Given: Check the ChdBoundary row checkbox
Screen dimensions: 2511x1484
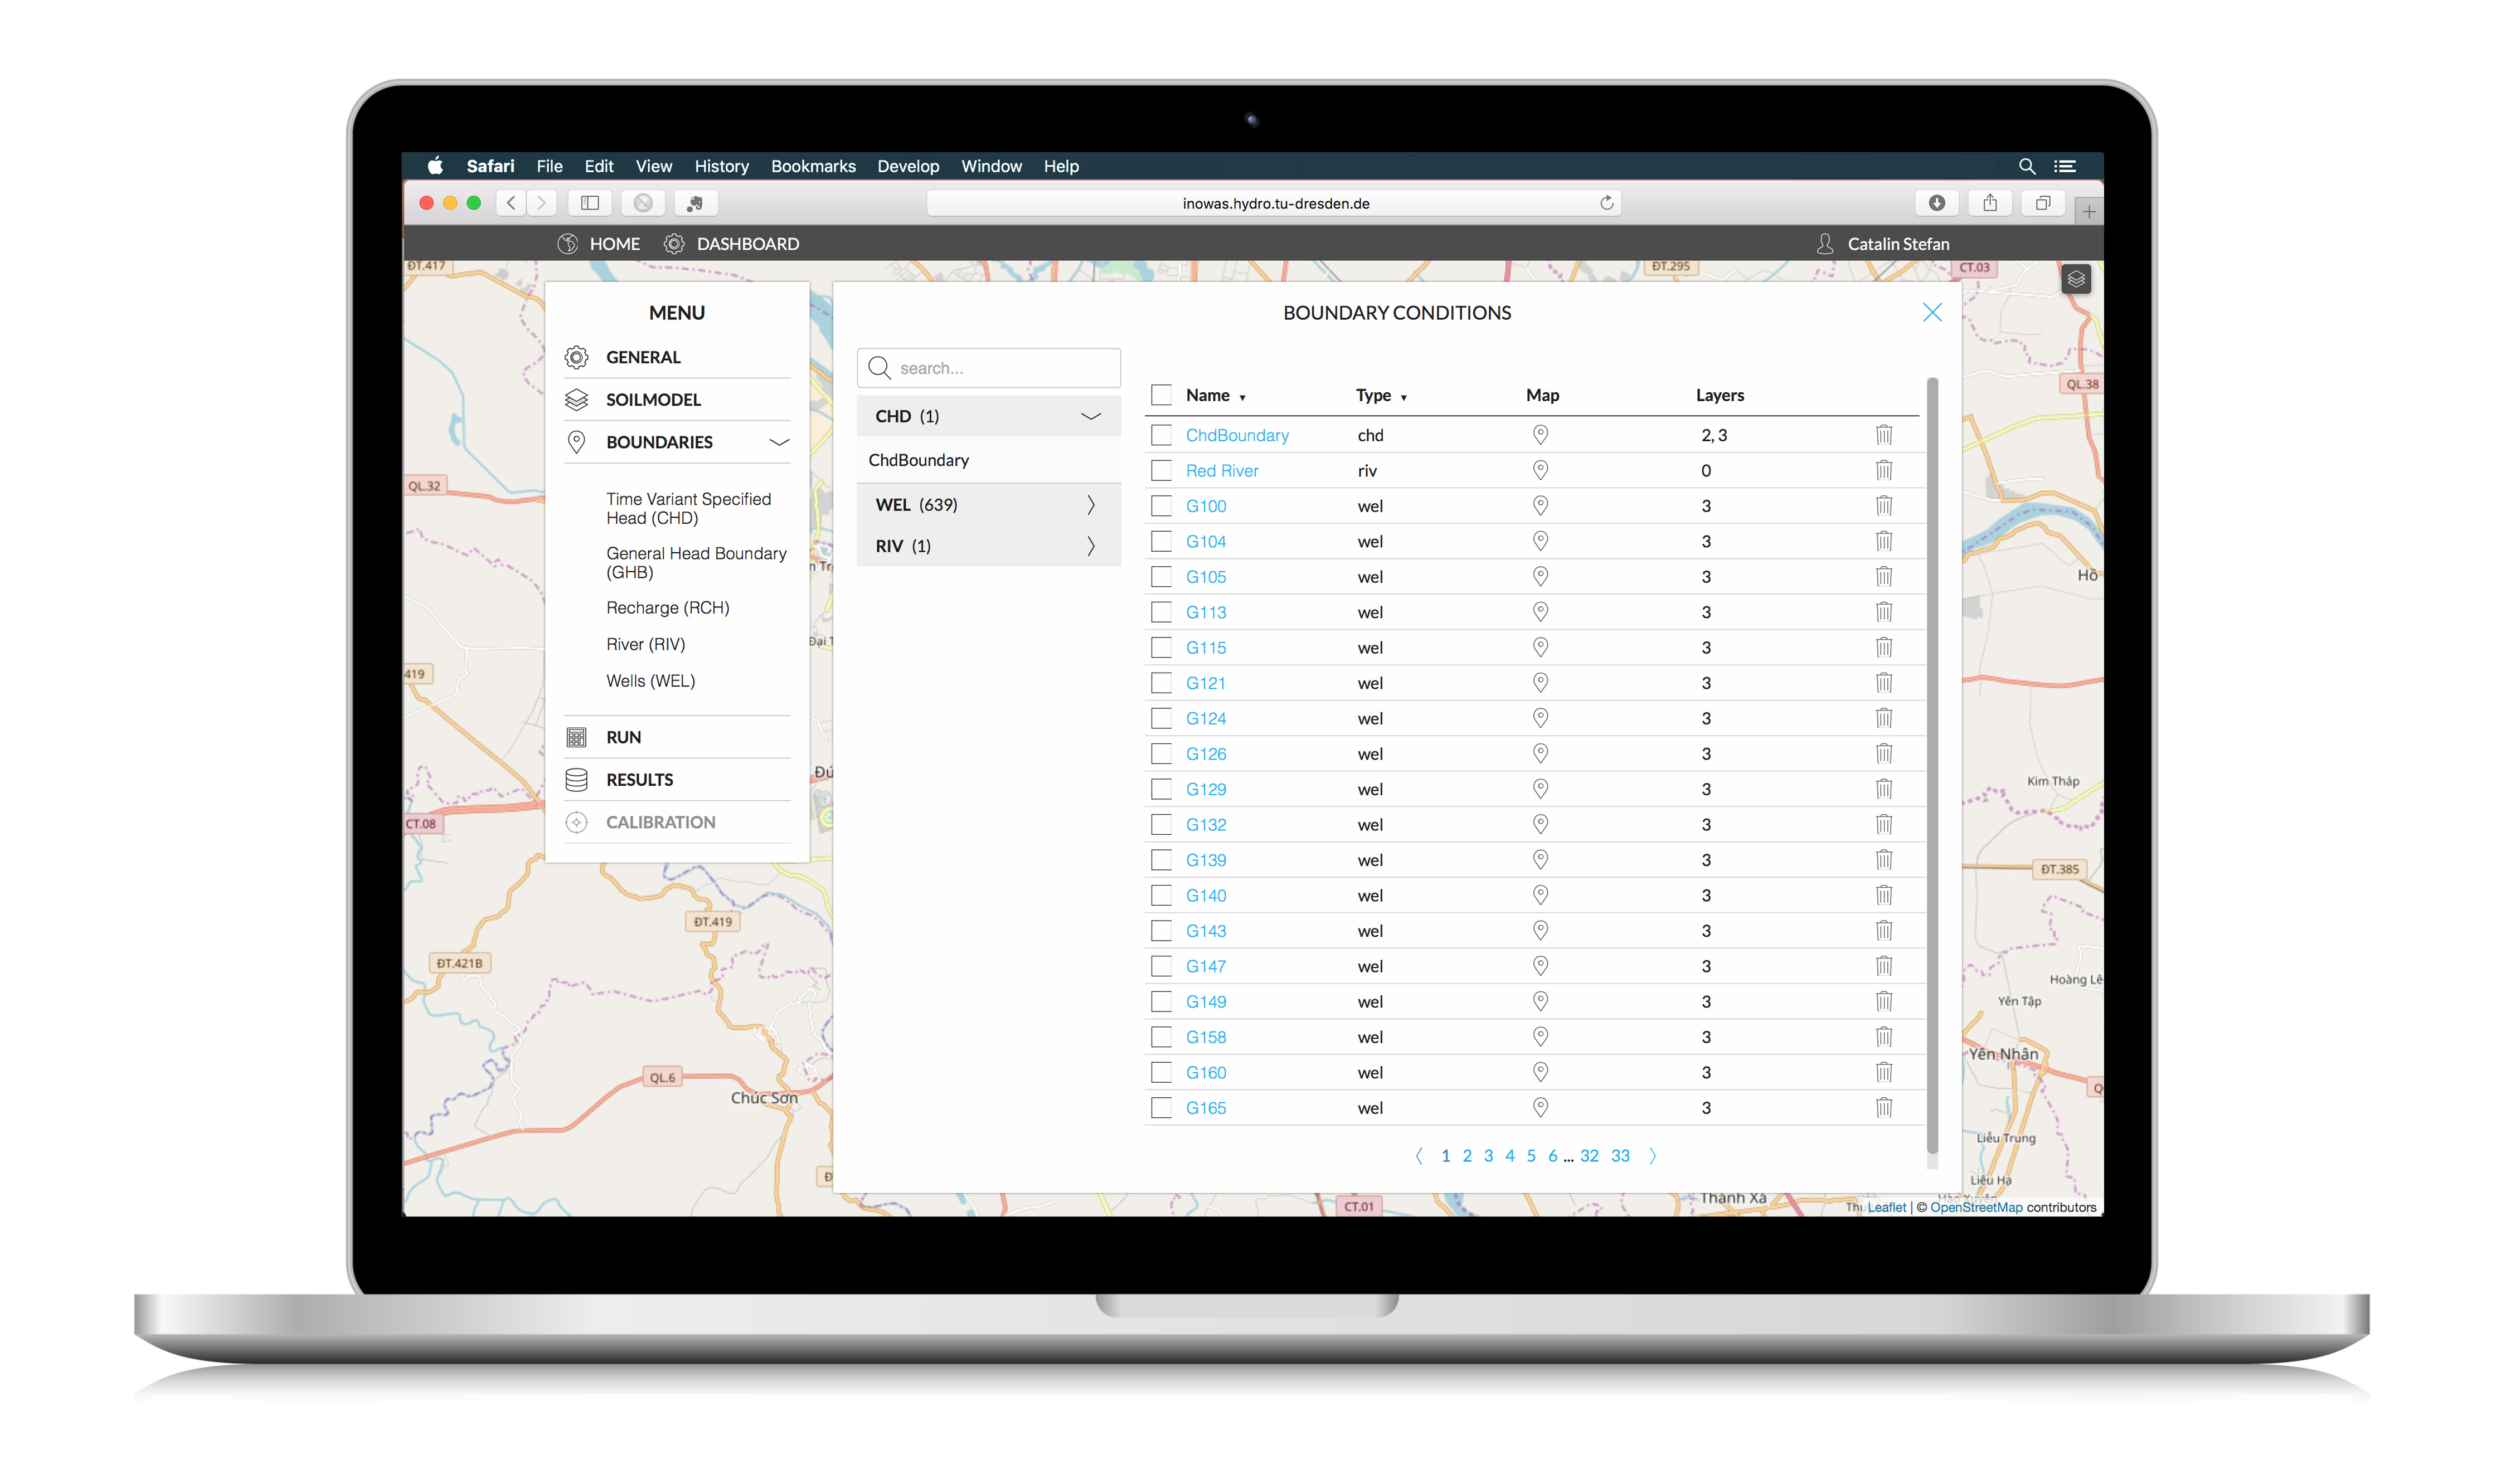Looking at the screenshot, I should 1160,435.
